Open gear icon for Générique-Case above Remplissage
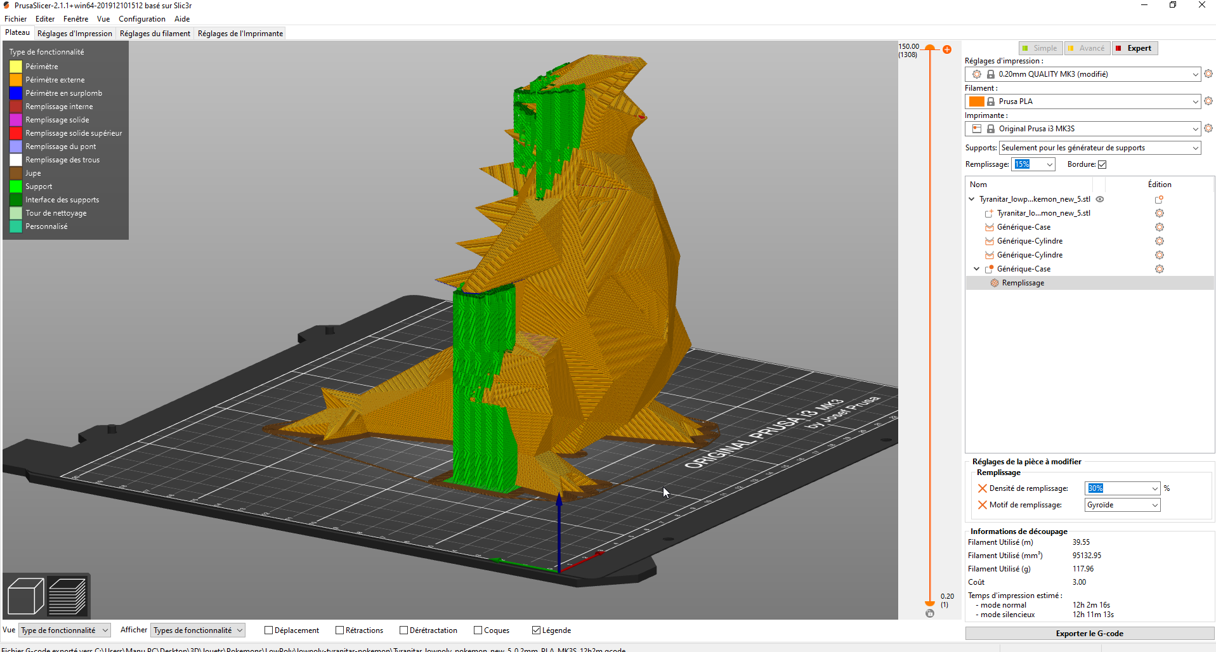 click(x=1159, y=269)
